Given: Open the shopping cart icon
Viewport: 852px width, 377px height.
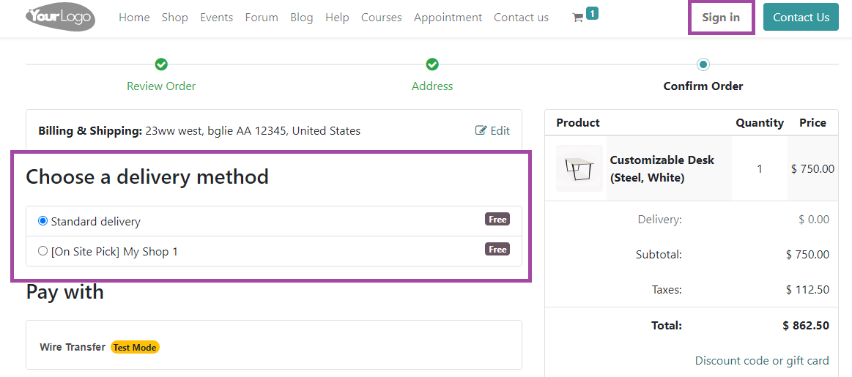Looking at the screenshot, I should point(577,18).
